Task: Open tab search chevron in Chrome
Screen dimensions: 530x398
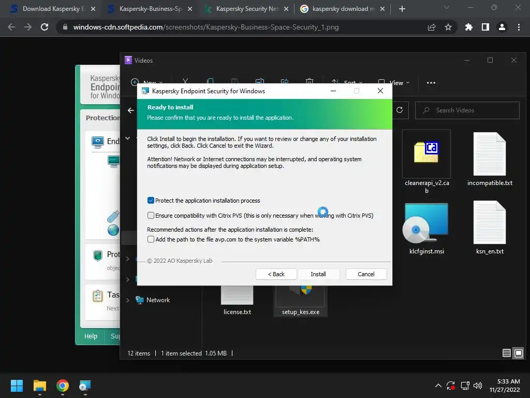Action: tap(447, 7)
